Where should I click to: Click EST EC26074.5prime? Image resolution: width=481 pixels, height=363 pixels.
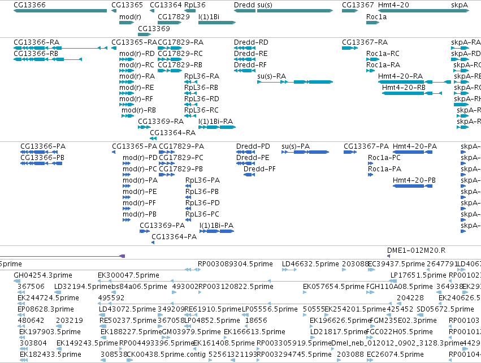point(370,360)
